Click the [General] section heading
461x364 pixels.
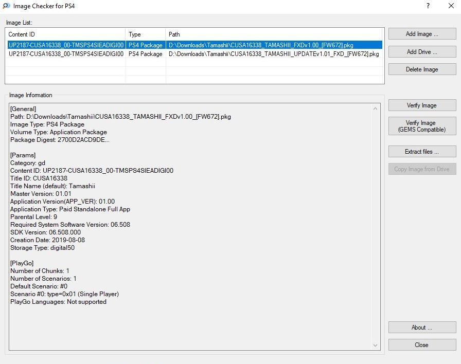pyautogui.click(x=23, y=109)
